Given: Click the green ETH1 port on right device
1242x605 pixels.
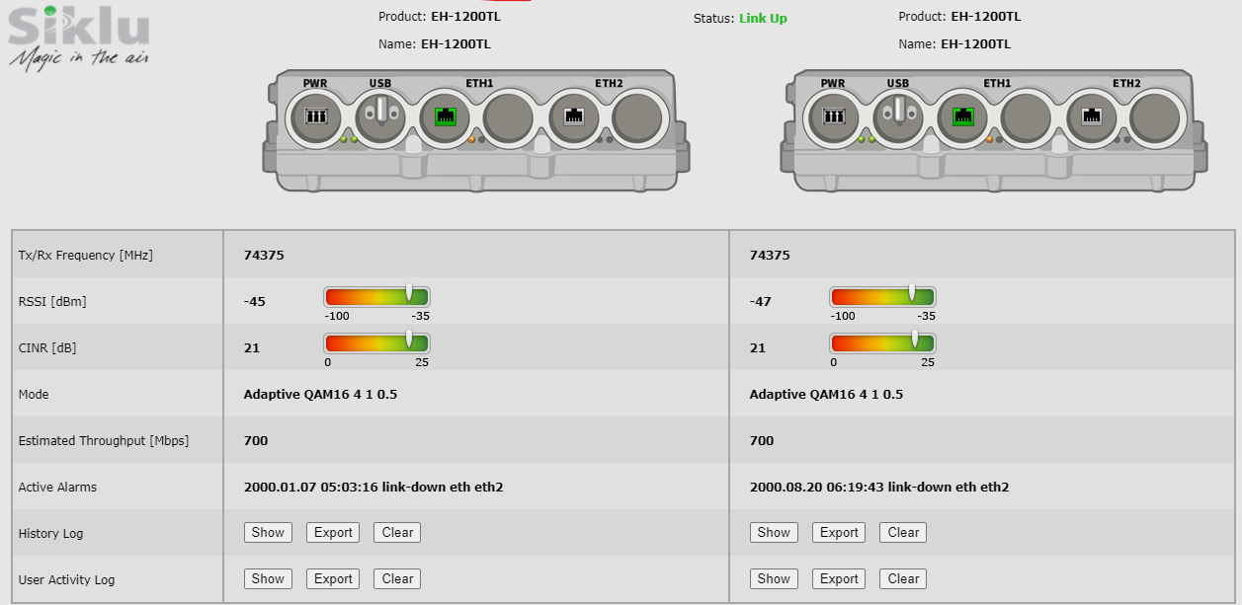Looking at the screenshot, I should [x=963, y=116].
